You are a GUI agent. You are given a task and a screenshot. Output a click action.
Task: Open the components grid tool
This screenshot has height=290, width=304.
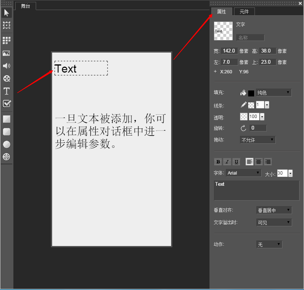pos(6,40)
